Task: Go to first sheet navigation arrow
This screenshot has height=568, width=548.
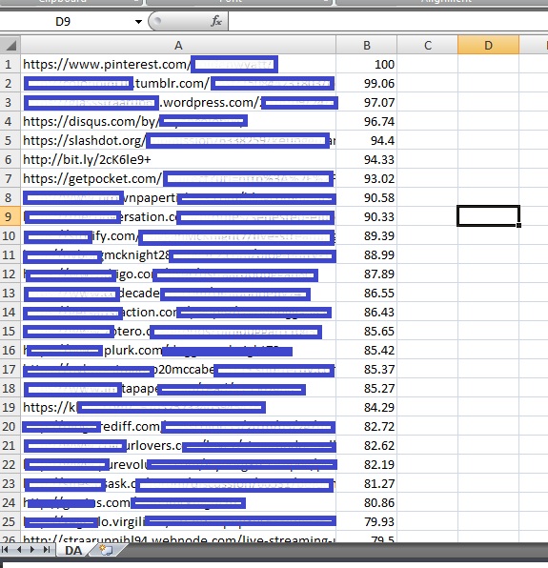Action: 5,550
